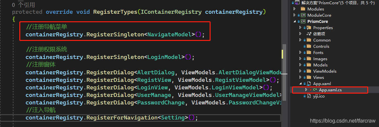Expand the ModuleCore project node
Screen dimensions: 379x127
(294, 15)
